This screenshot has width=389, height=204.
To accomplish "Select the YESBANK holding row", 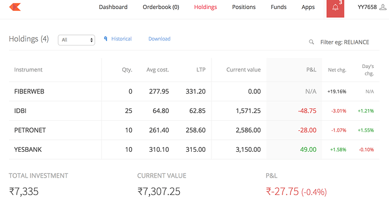I will pos(194,149).
